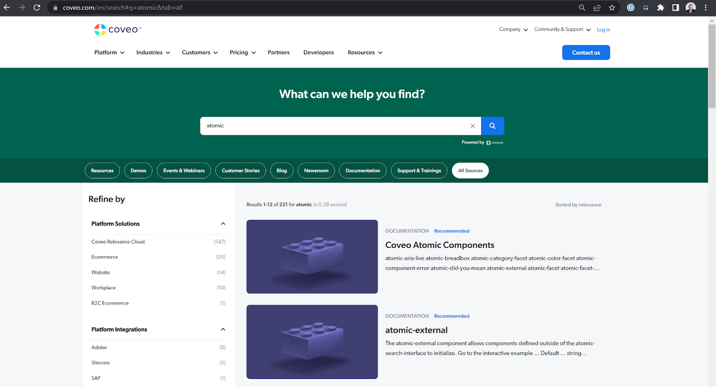Image resolution: width=716 pixels, height=387 pixels.
Task: Open the Coveo Atomic Components result title
Action: pos(439,245)
